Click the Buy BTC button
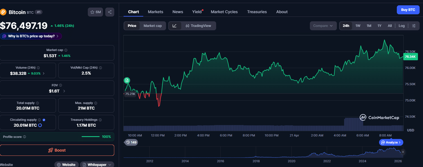Screen dimensions: 423x167 (408, 10)
